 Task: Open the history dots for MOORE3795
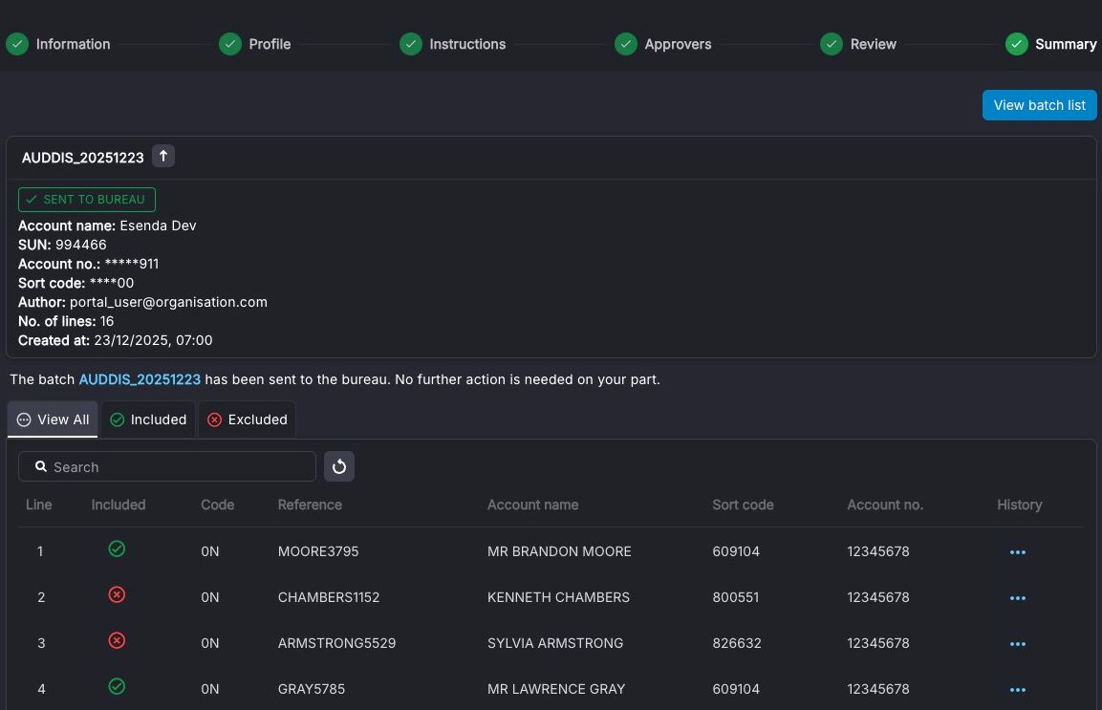click(1017, 551)
